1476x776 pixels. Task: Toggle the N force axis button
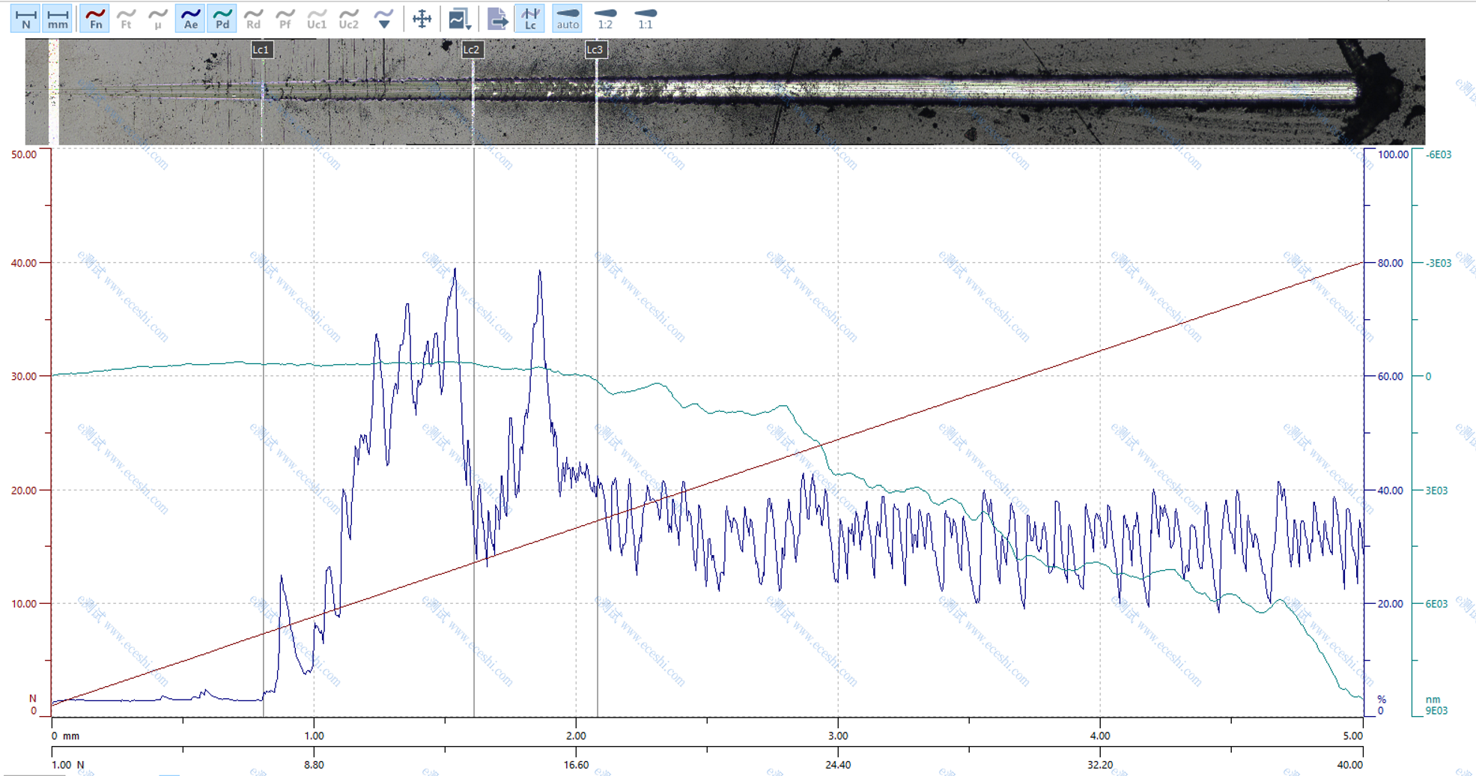25,19
